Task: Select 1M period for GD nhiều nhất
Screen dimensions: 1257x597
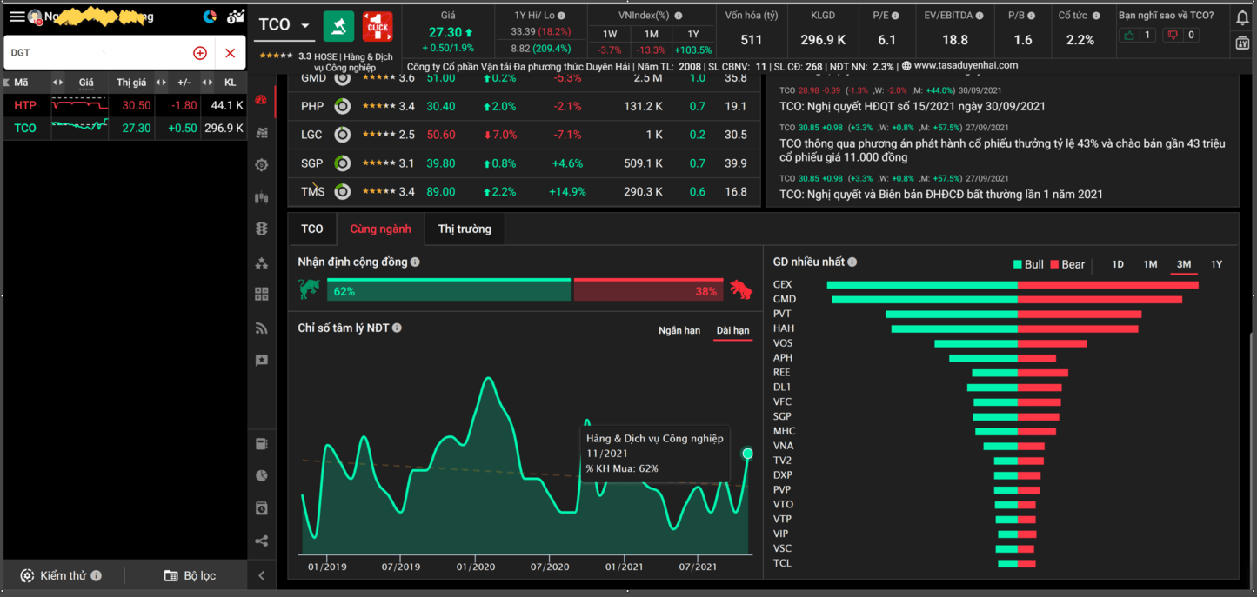Action: tap(1150, 264)
